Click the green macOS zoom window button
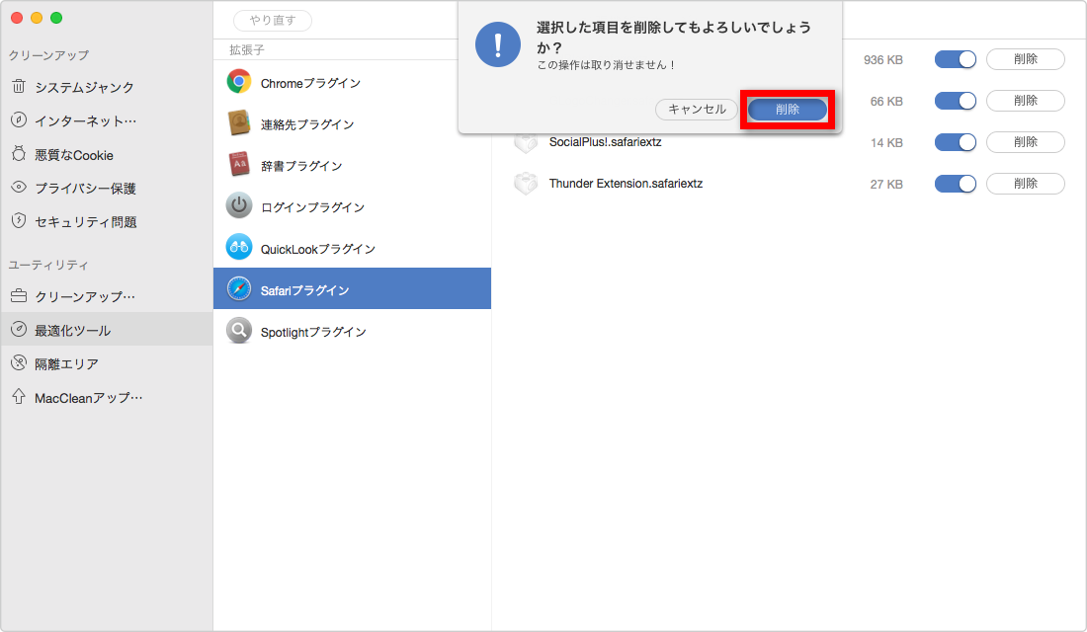 coord(56,18)
